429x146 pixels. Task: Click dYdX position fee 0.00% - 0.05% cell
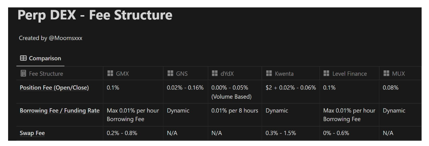[x=235, y=91]
